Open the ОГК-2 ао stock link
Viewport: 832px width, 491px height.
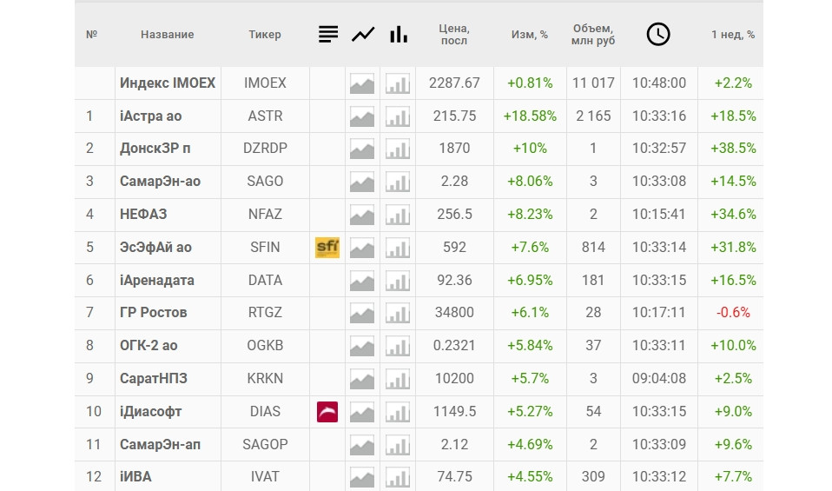pos(149,345)
